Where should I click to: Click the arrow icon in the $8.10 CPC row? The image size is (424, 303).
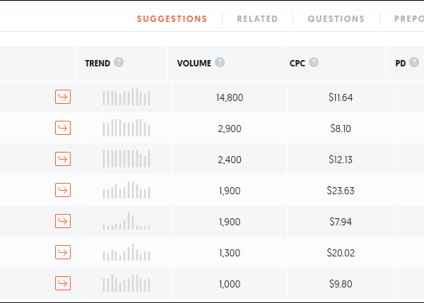pyautogui.click(x=63, y=129)
